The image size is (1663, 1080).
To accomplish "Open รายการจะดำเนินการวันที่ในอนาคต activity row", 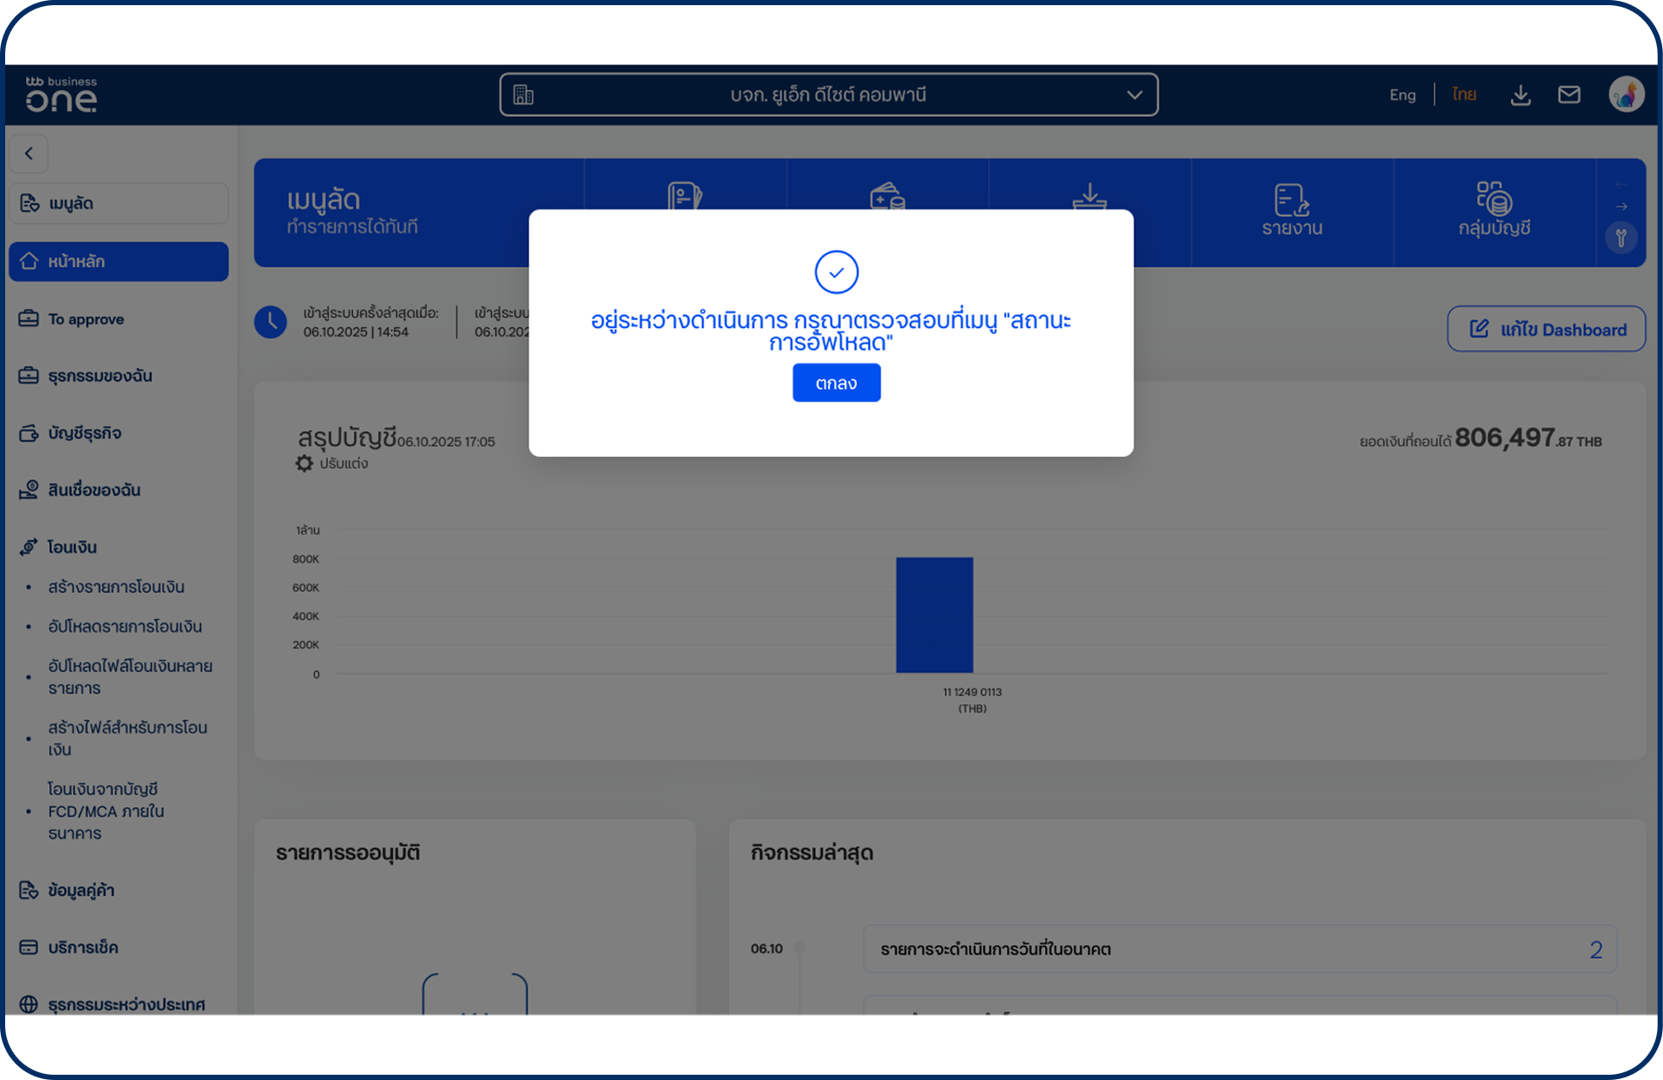I will [x=1239, y=949].
